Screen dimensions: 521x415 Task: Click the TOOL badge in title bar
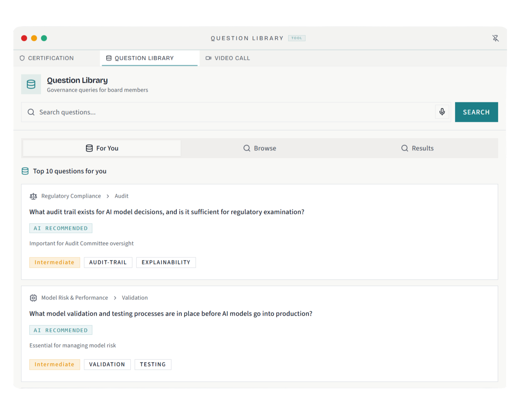click(x=297, y=38)
